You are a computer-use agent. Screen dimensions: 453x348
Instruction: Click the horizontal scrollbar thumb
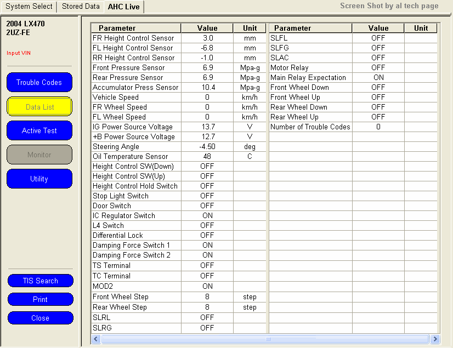pos(267,339)
